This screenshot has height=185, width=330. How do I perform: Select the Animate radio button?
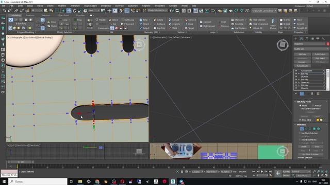click(x=313, y=106)
